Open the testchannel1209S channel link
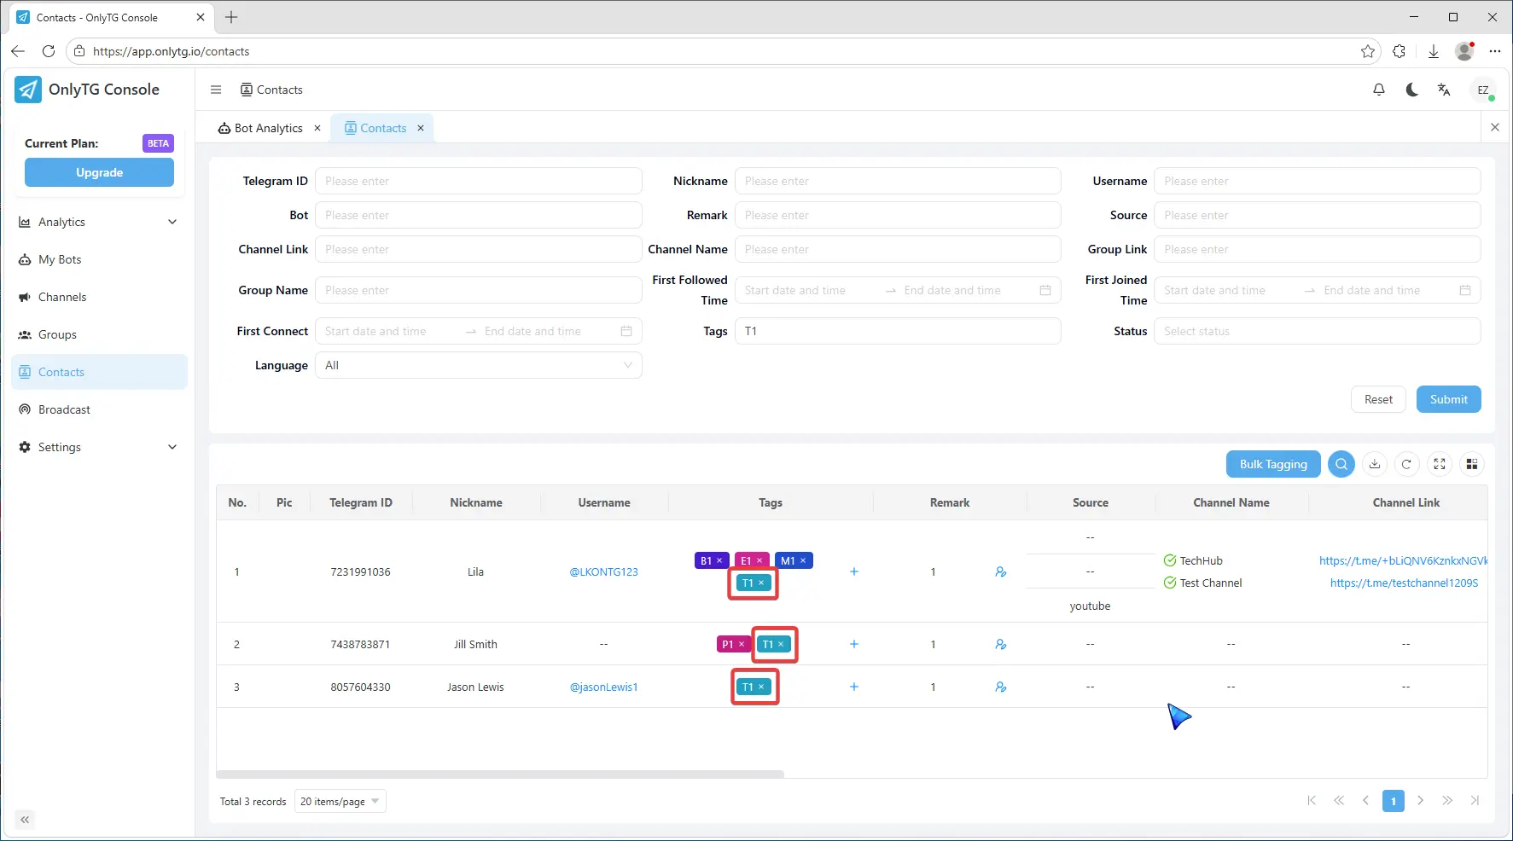This screenshot has height=841, width=1513. [1403, 583]
